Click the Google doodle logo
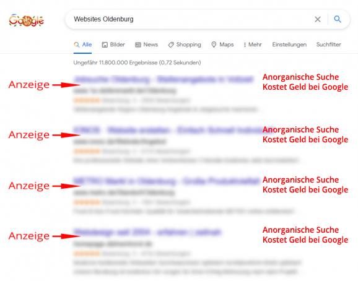The height and width of the screenshot is (281, 358). (x=26, y=20)
